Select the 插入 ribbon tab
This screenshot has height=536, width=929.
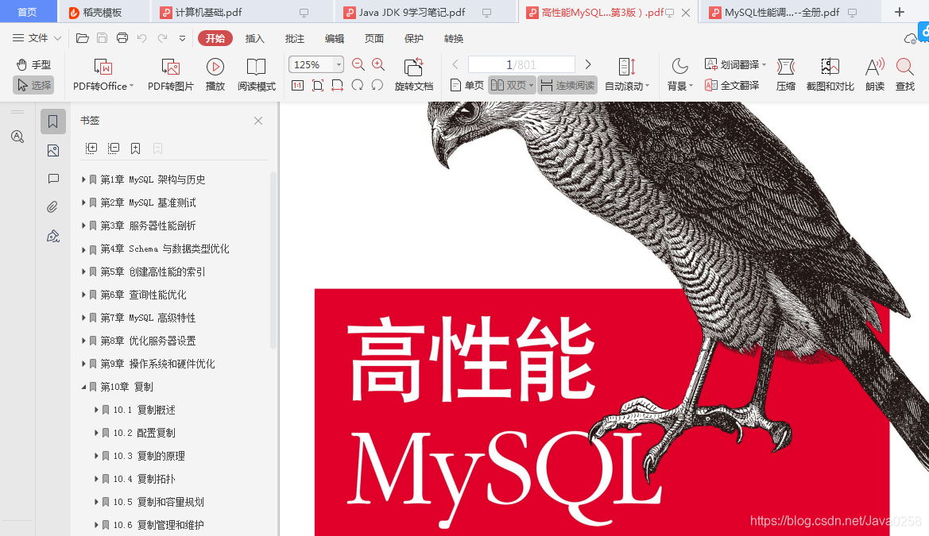pos(255,38)
